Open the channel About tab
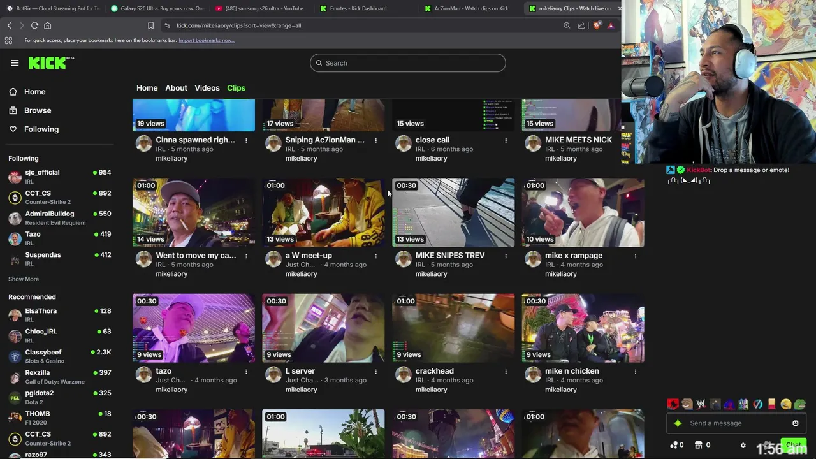Image resolution: width=816 pixels, height=459 pixels. pos(176,88)
